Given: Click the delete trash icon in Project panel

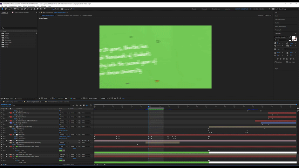Looking at the screenshot, I should [x=16, y=98].
